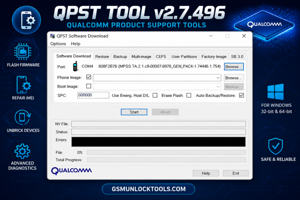Click the Help button at bottom

(206, 173)
